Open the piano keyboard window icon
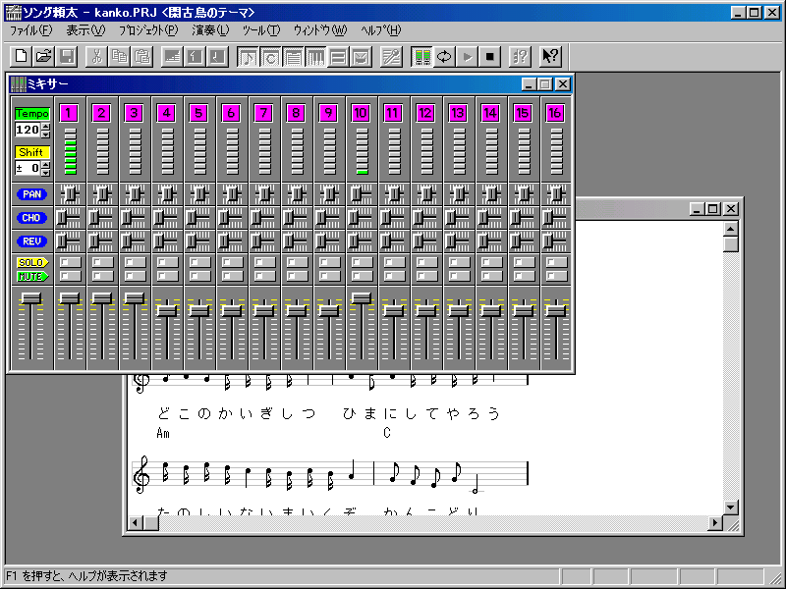786x589 pixels. 315,57
